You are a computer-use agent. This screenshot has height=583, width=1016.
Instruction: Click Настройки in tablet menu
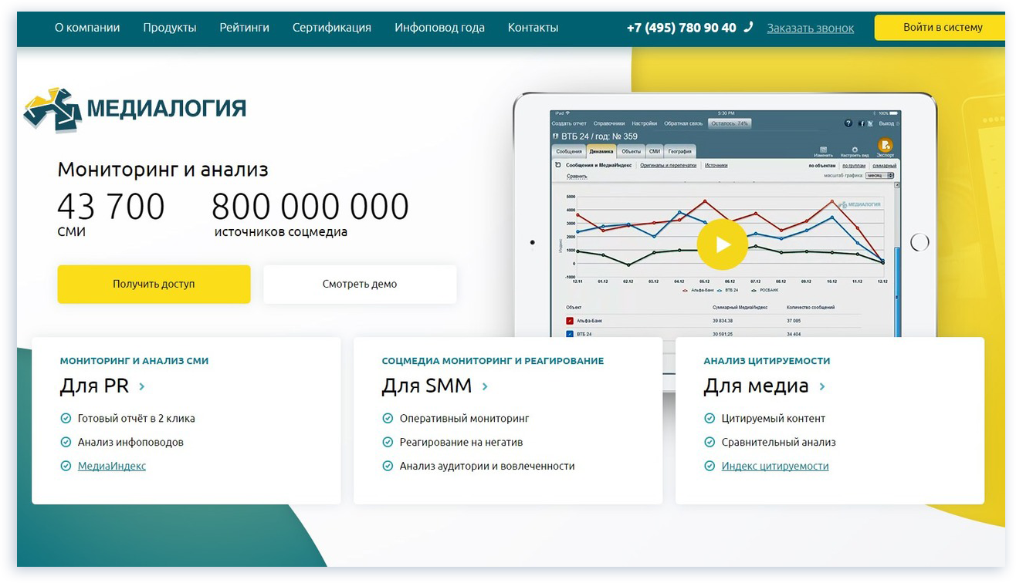pos(644,123)
